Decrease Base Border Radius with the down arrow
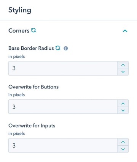This screenshot has width=137, height=162. click(123, 72)
